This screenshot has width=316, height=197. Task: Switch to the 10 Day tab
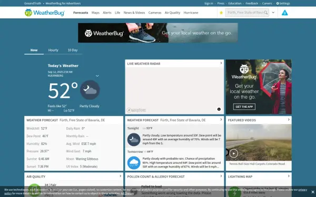click(x=73, y=50)
